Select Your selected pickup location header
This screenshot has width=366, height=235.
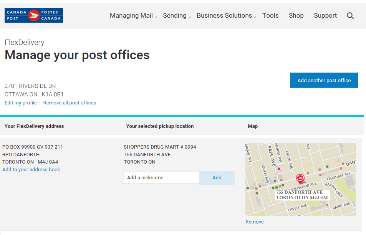coord(160,126)
